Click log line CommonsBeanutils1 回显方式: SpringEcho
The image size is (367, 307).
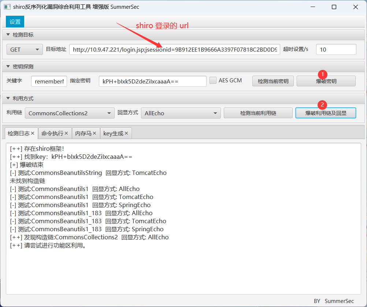click(x=80, y=205)
